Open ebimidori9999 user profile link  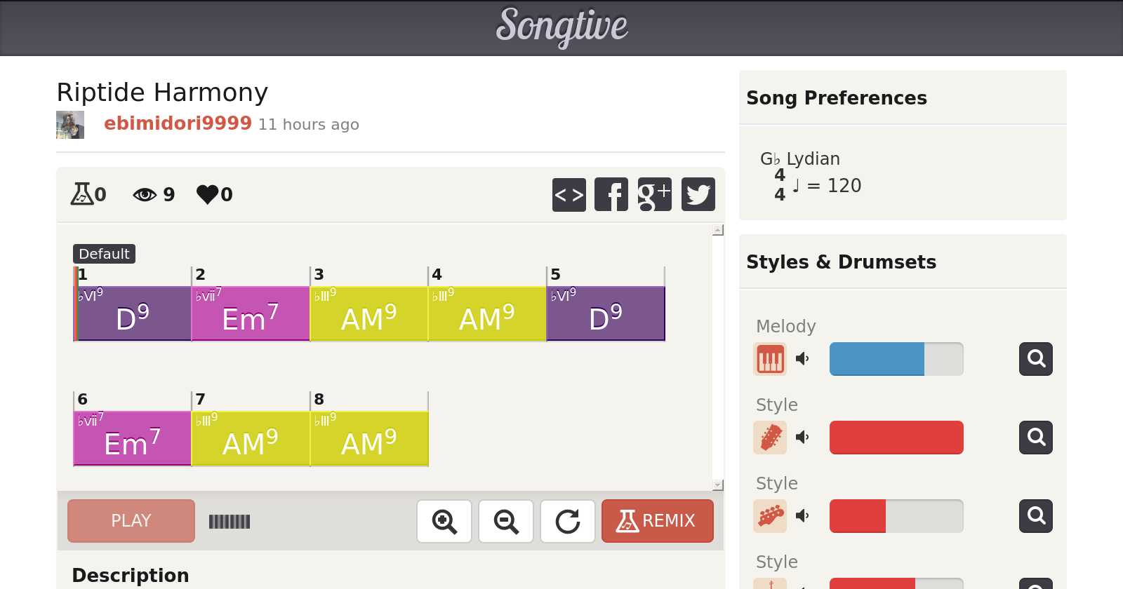click(178, 123)
